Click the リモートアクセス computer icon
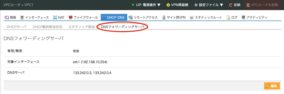This screenshot has width=284, height=94. click(131, 17)
